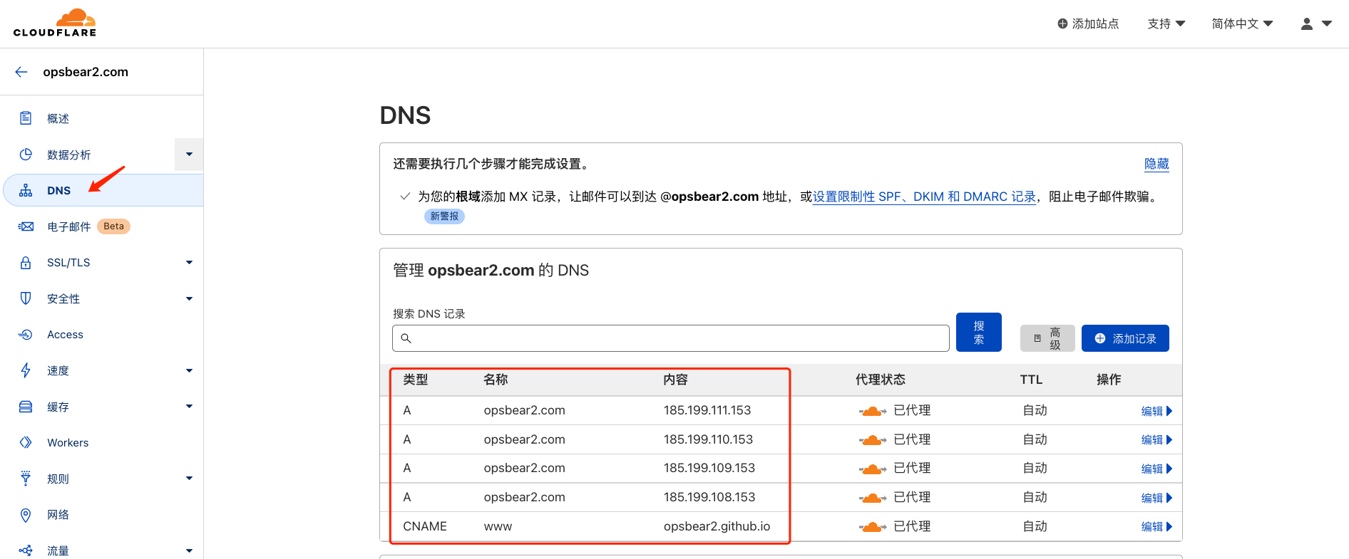Toggle proxy cloud for 185.199.111.153 record

click(x=872, y=411)
